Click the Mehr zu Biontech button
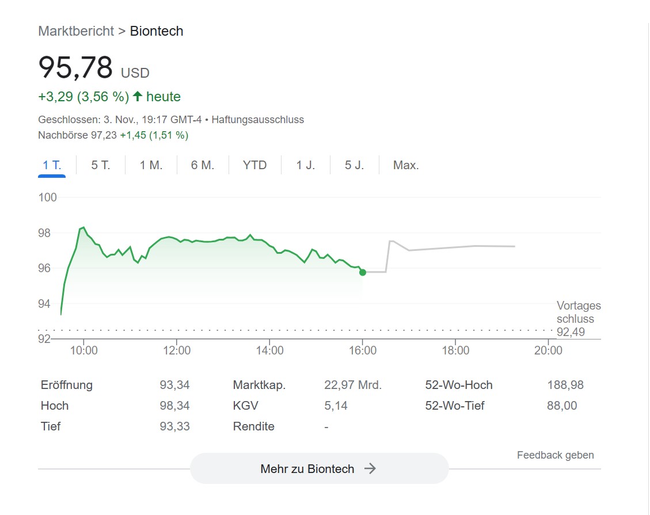The image size is (650, 515). pos(319,468)
